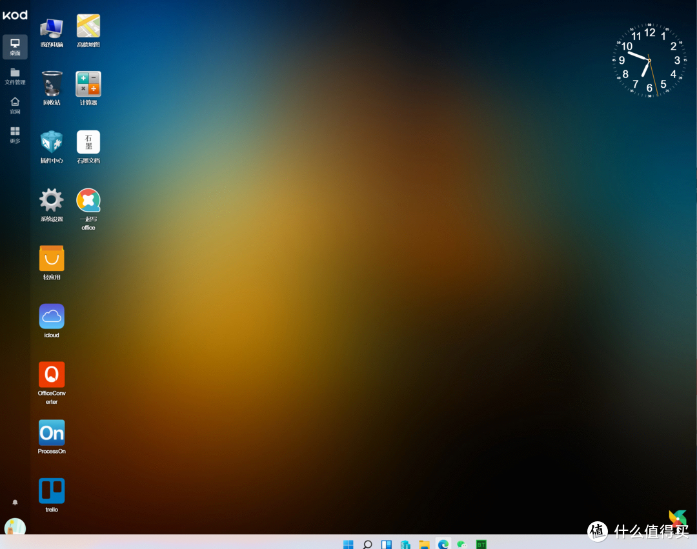Open System Settings (系统设置)
This screenshot has width=697, height=549.
51,200
